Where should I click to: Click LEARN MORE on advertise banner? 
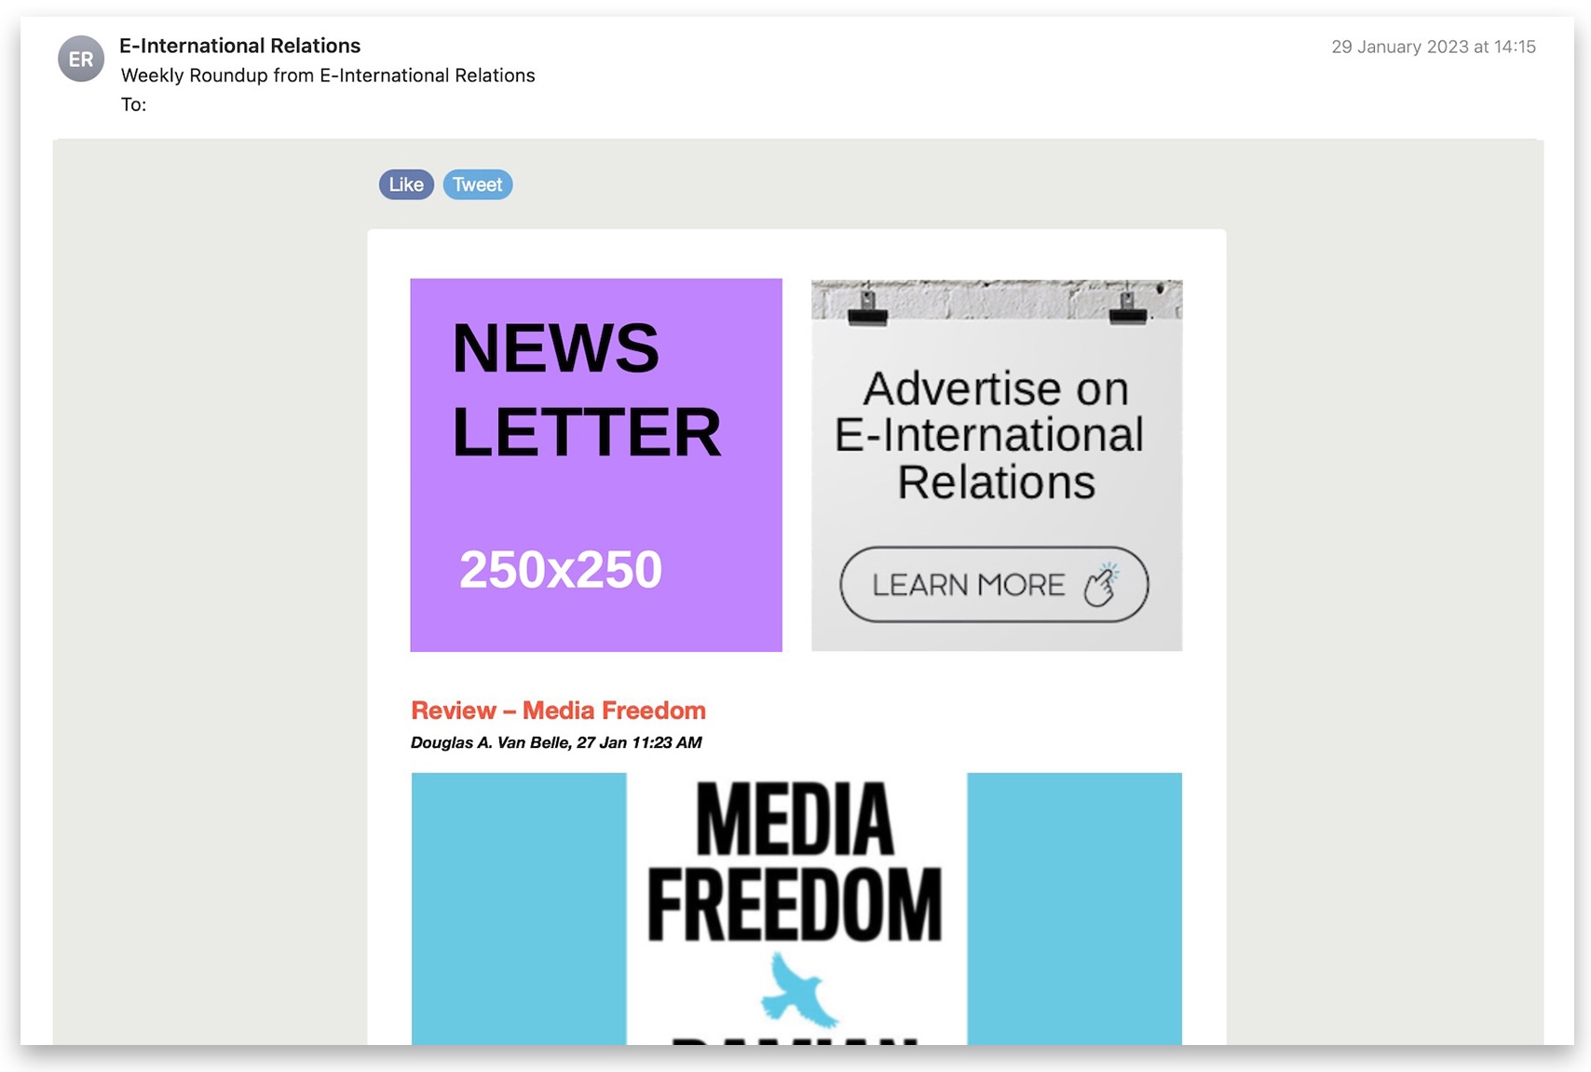click(994, 585)
